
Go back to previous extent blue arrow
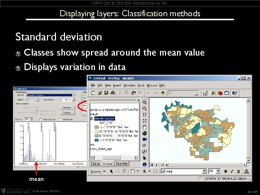coord(144,139)
